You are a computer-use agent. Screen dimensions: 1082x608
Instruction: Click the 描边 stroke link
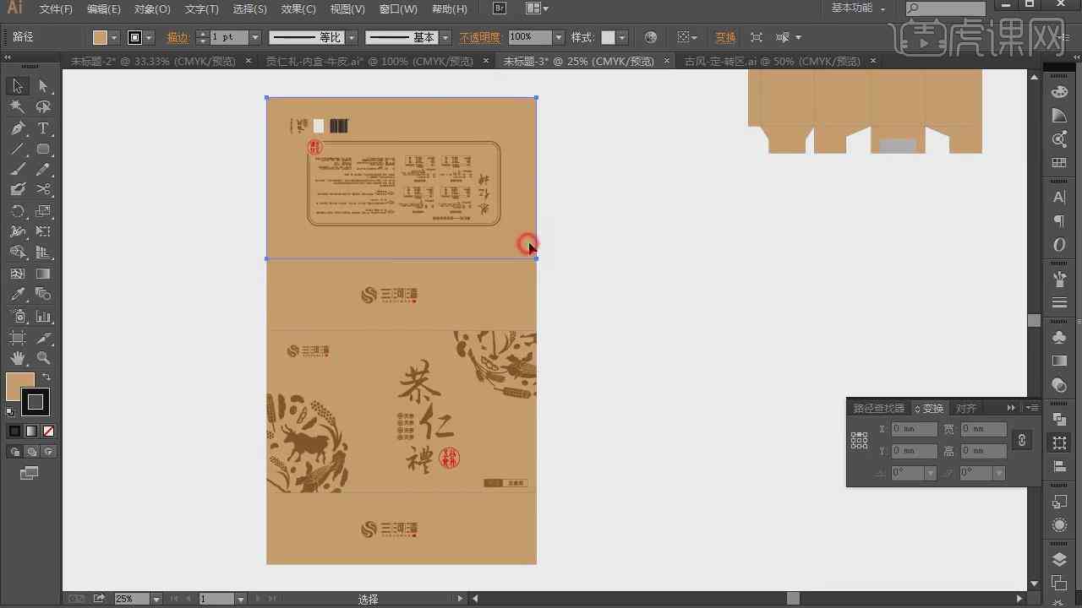(178, 37)
